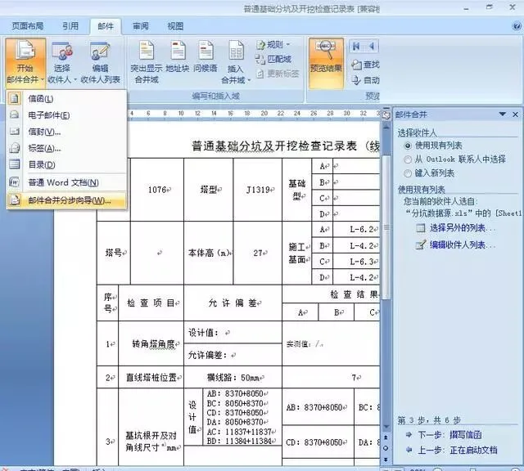Image resolution: width=524 pixels, height=471 pixels.
Task: Click cell containing 1076
Action: pos(157,190)
